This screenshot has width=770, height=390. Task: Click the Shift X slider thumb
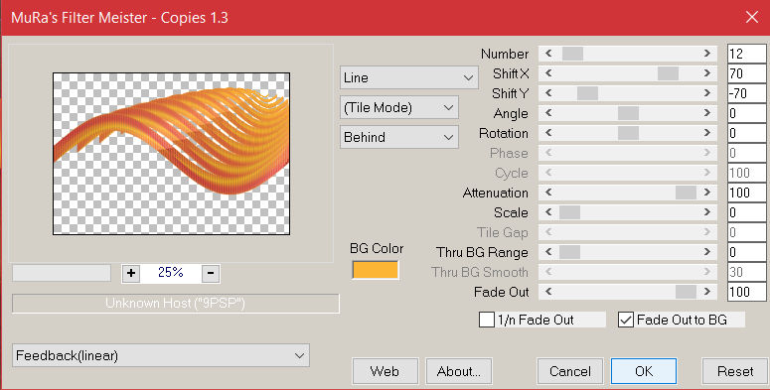pos(668,73)
